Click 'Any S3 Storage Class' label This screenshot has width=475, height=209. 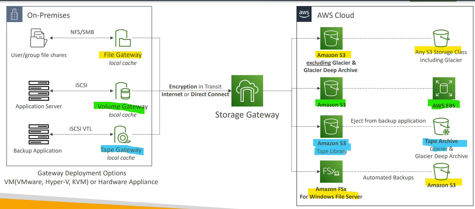pos(441,52)
